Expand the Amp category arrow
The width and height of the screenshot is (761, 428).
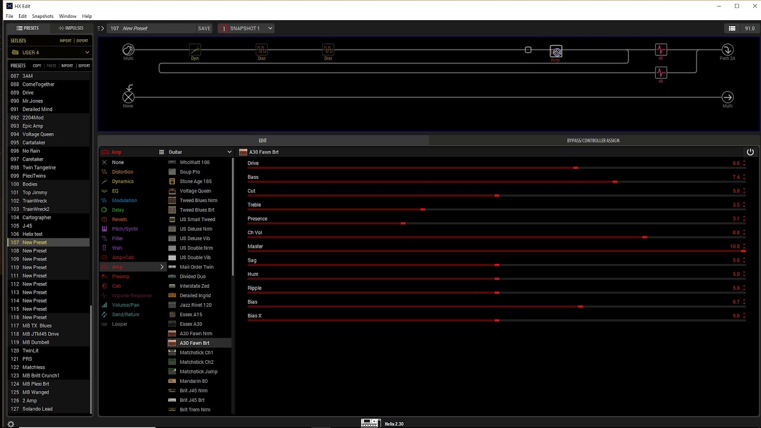click(162, 267)
